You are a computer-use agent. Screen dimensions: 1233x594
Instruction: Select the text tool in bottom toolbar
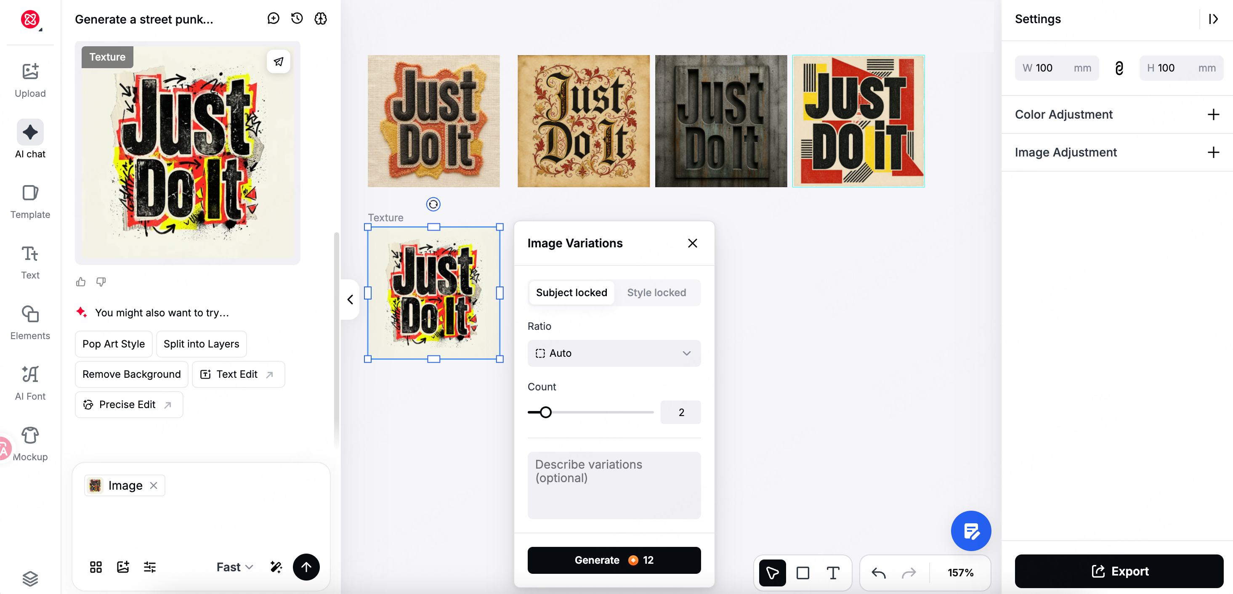pos(833,573)
